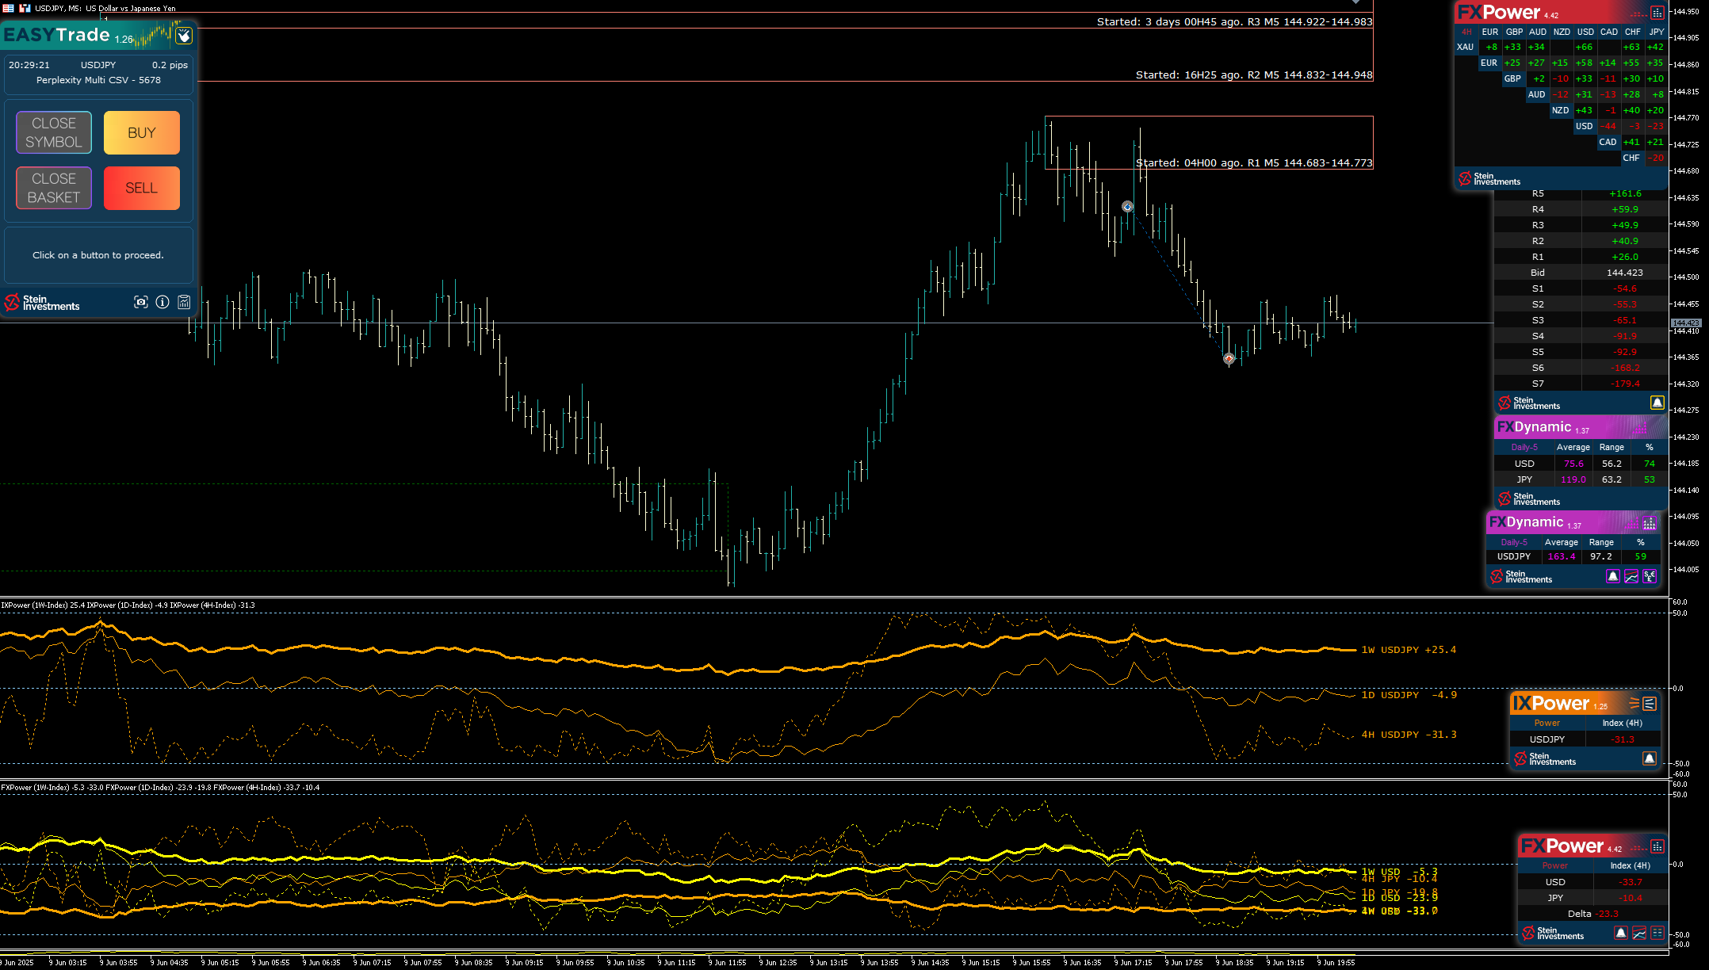Open EASYTrade trade report clipboard icon
This screenshot has height=970, width=1709.
point(184,302)
